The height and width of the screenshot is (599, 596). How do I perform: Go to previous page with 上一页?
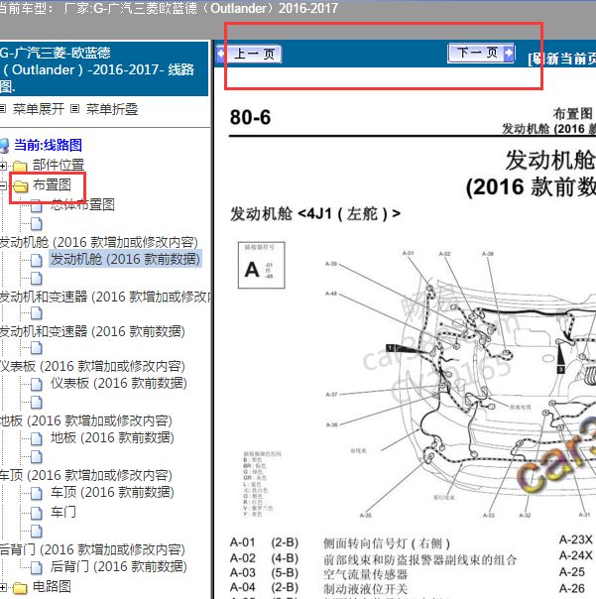click(249, 54)
